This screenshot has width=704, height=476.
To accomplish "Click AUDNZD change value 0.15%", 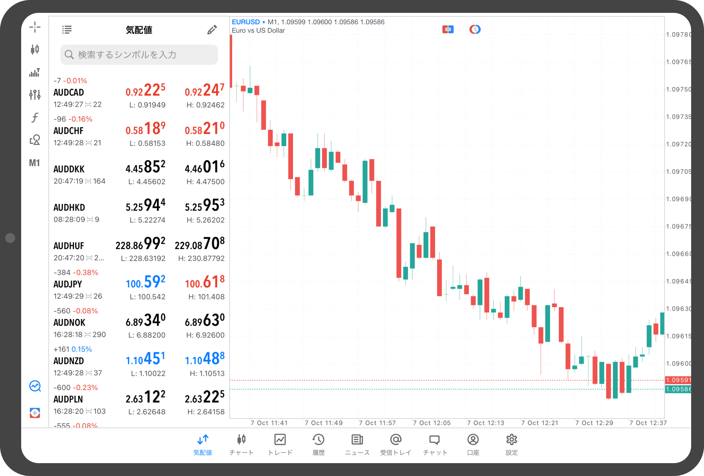I will tap(82, 349).
